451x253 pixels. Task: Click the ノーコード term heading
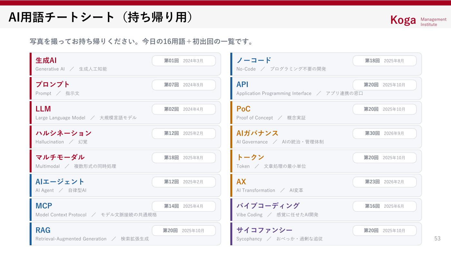coord(254,60)
